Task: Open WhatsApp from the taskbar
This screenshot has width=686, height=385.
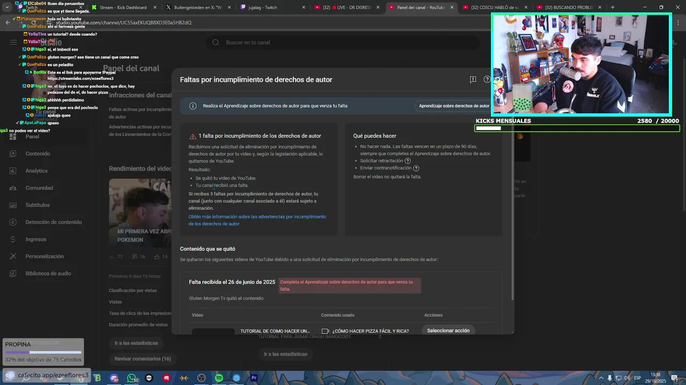Action: 132,378
